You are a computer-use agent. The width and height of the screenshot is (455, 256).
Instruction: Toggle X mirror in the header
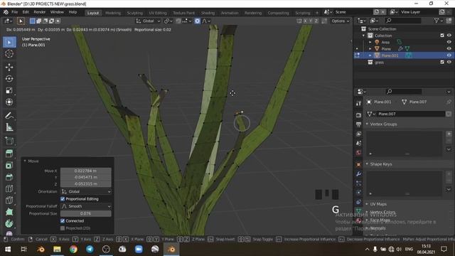tap(305, 21)
